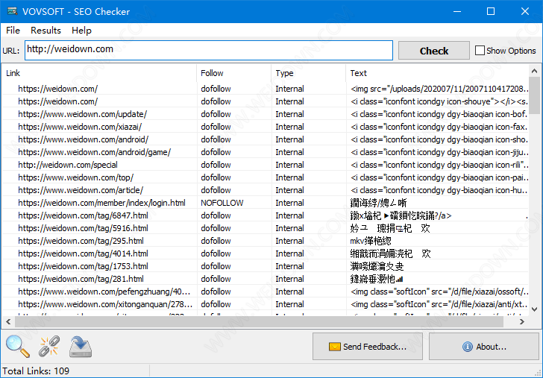
Task: Click the URL: label
Action: click(x=11, y=51)
